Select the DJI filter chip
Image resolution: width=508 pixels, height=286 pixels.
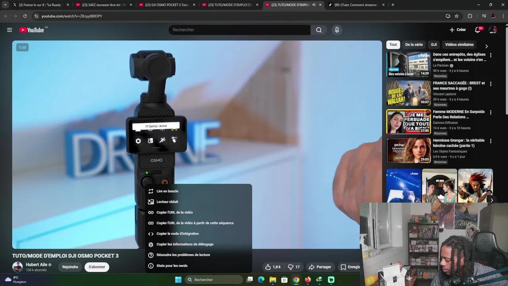tap(434, 44)
